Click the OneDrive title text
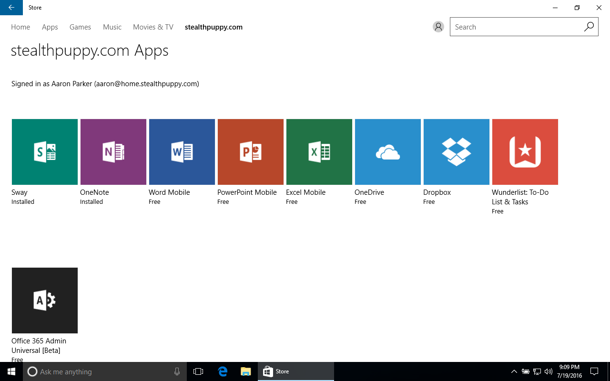 click(369, 192)
